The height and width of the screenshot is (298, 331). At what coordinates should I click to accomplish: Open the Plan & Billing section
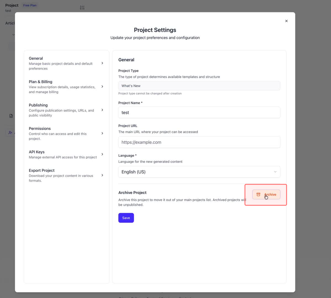click(63, 87)
